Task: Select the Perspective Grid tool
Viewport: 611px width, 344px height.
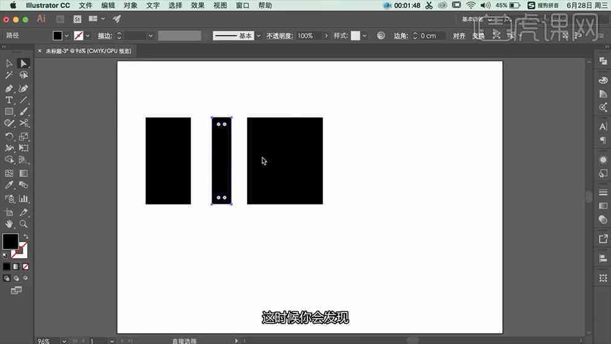Action: point(23,160)
